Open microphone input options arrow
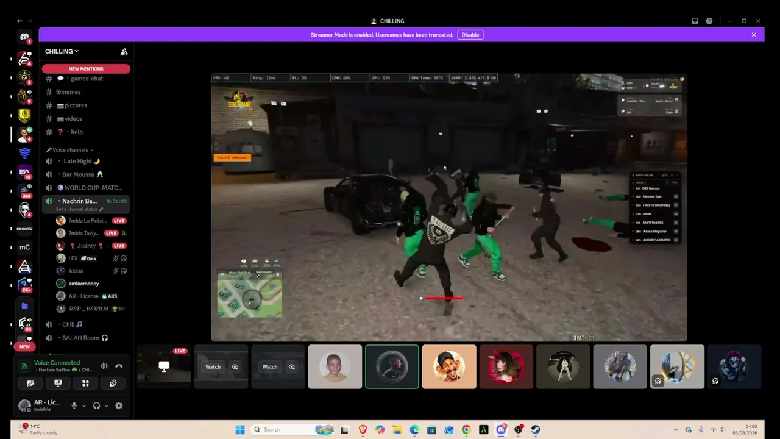This screenshot has width=780, height=439. tap(83, 405)
